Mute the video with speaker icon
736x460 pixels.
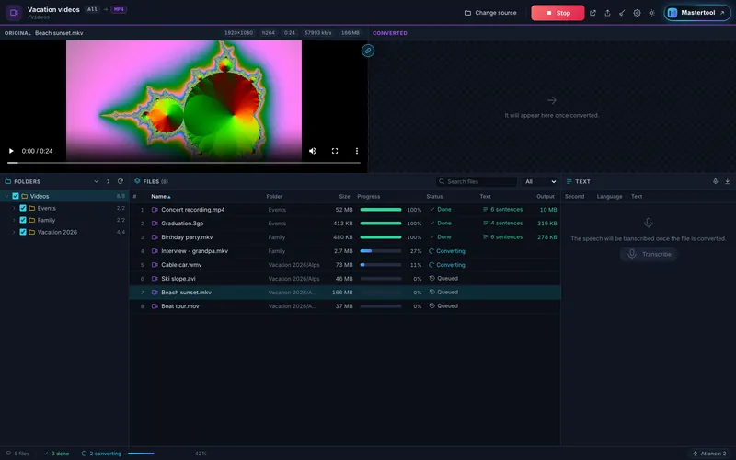pos(313,151)
